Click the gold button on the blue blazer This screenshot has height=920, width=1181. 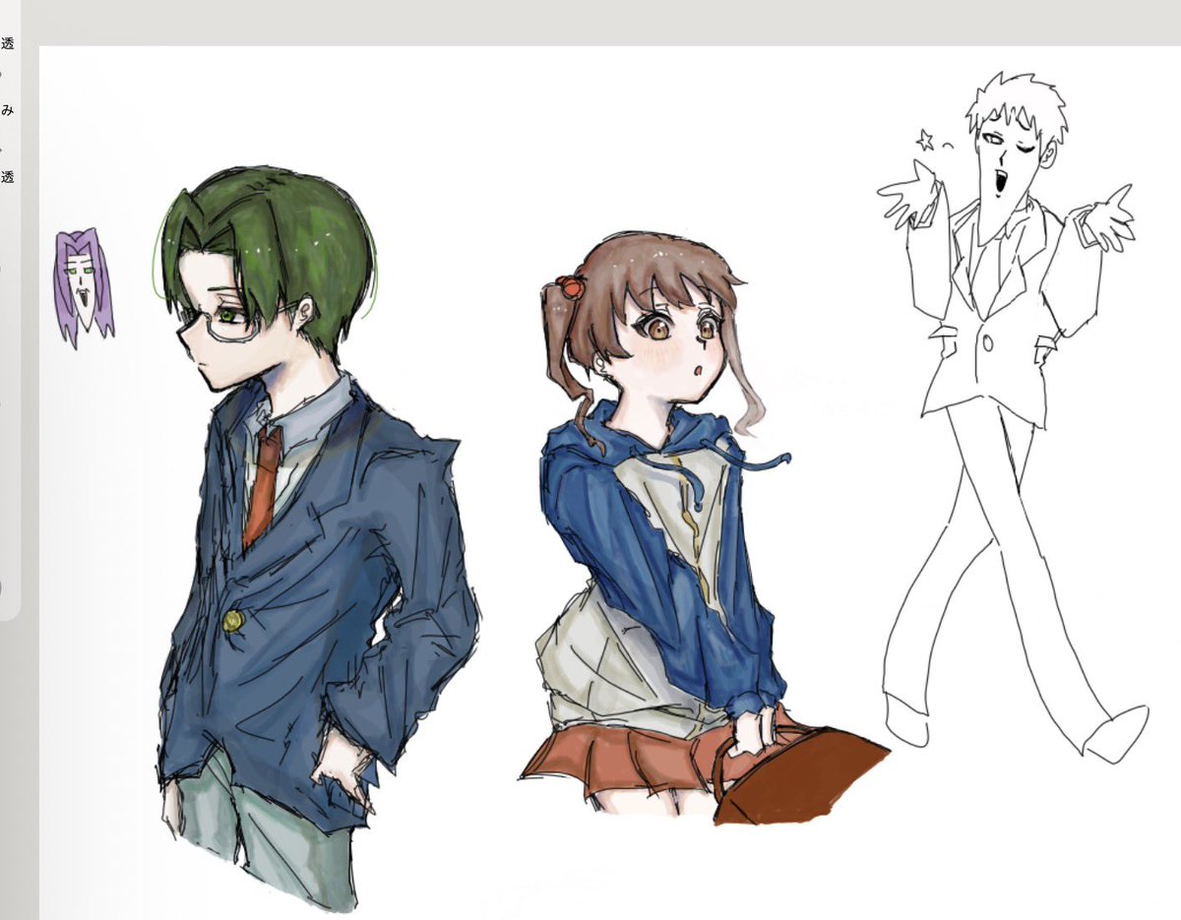pos(233,621)
